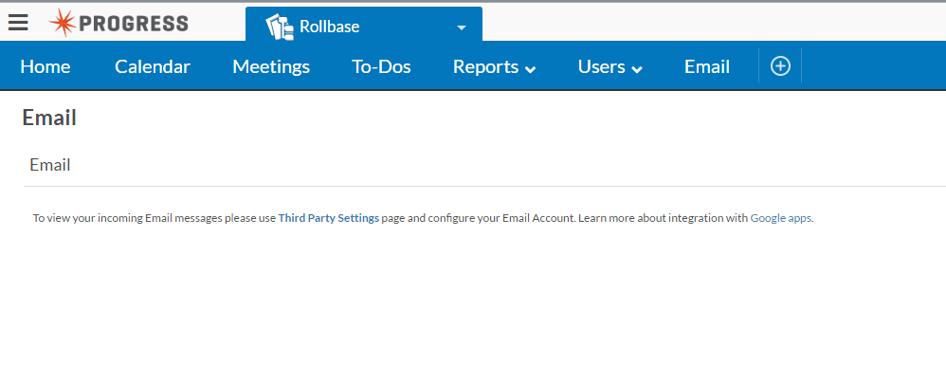946x383 pixels.
Task: Select the Rollbase app name label
Action: coord(329,27)
